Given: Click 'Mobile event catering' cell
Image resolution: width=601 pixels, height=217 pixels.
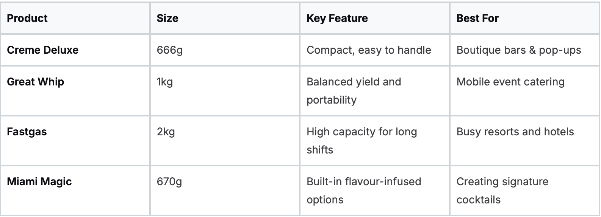Looking at the screenshot, I should click(510, 82).
